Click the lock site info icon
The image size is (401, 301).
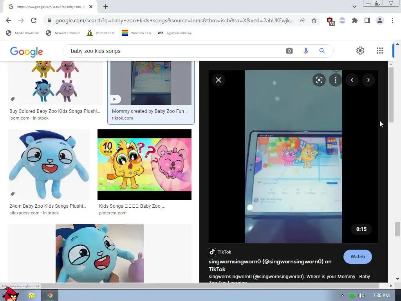(49, 20)
